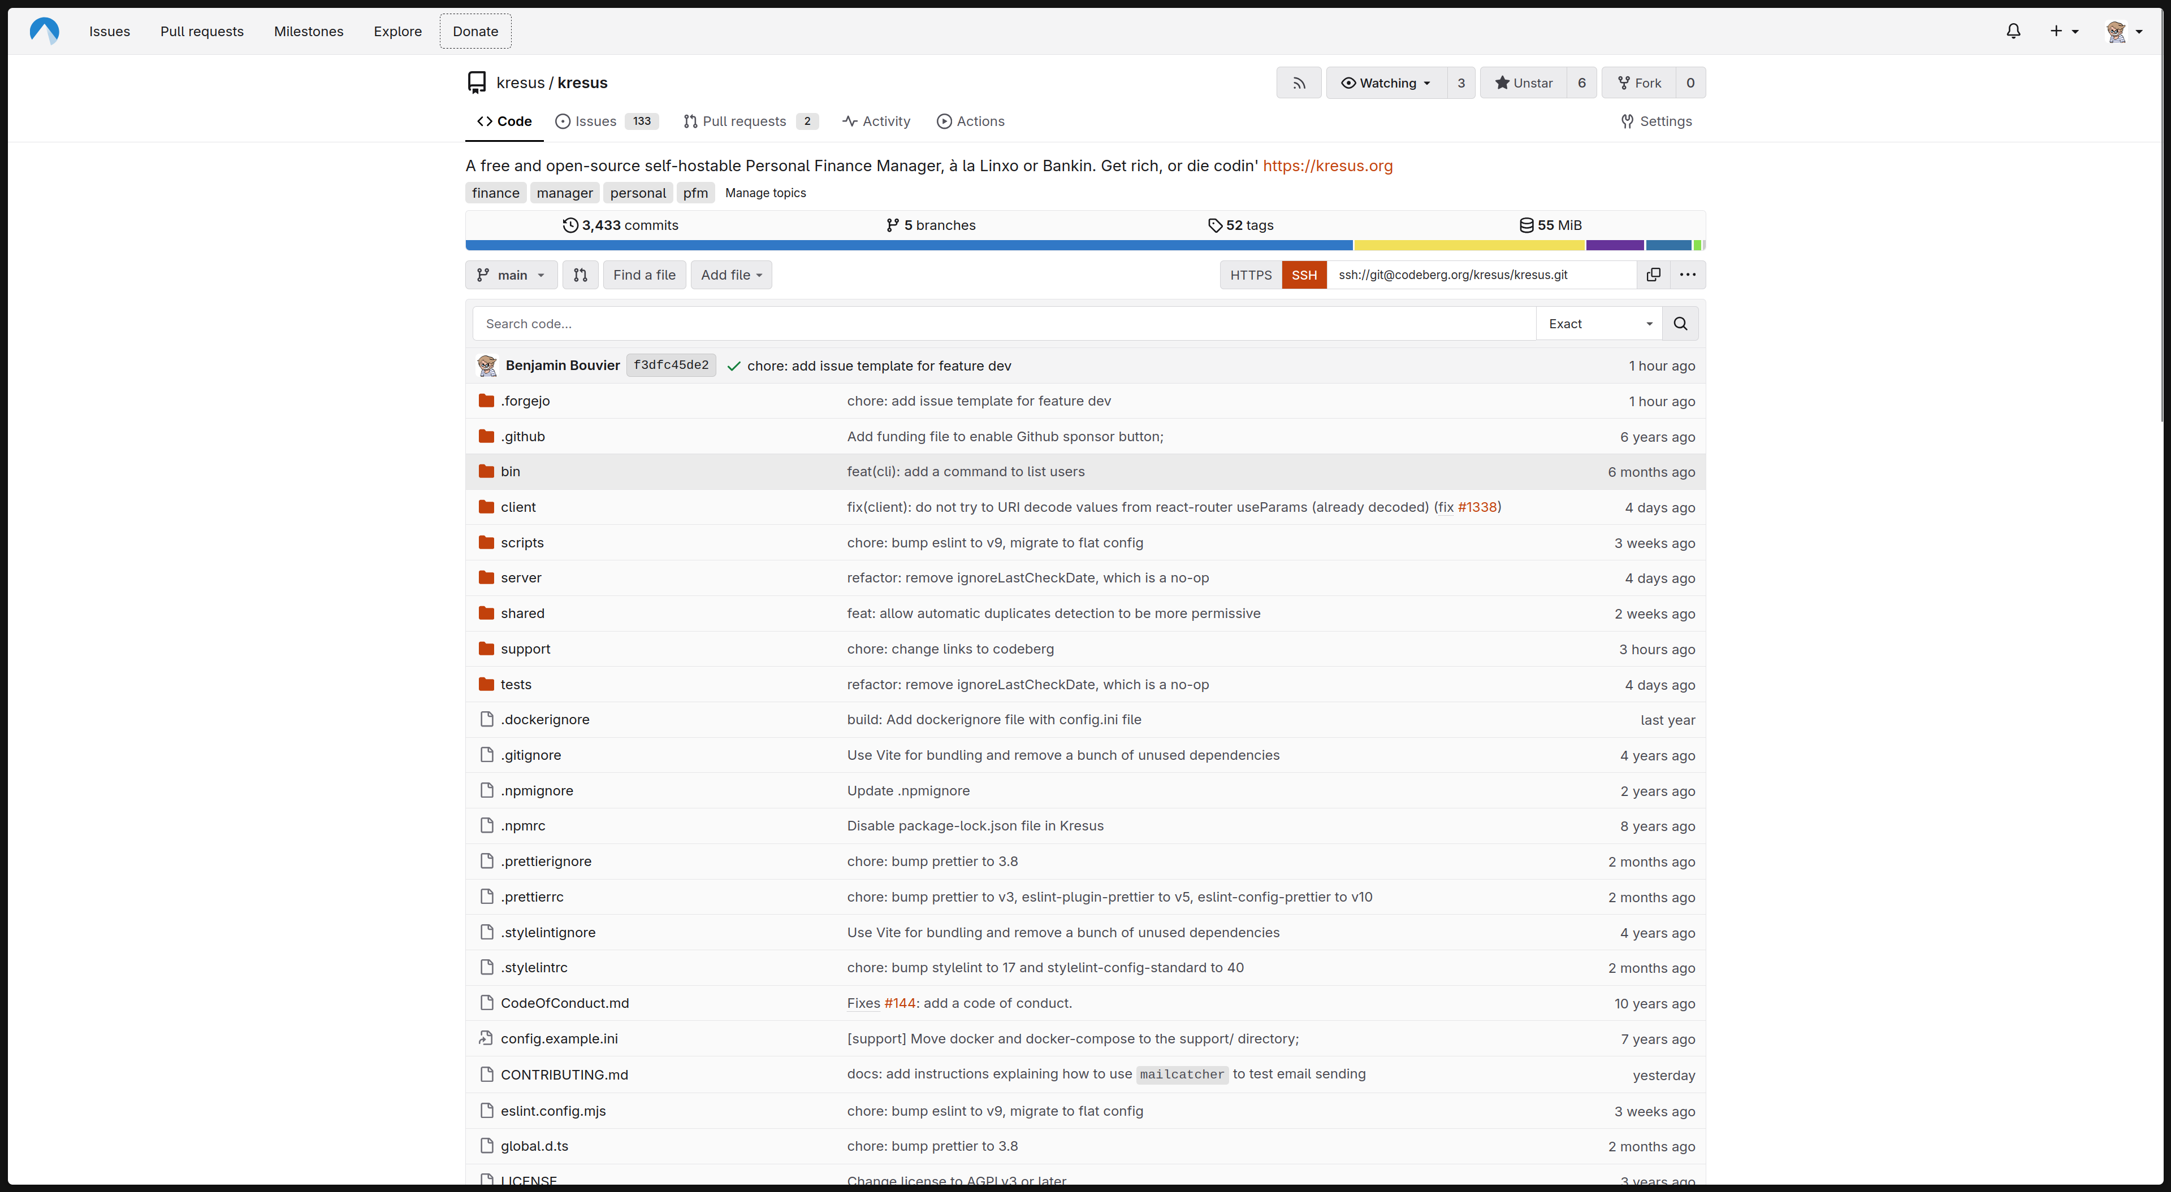The image size is (2171, 1192).
Task: Open the config.example.ini symlink file
Action: (559, 1039)
